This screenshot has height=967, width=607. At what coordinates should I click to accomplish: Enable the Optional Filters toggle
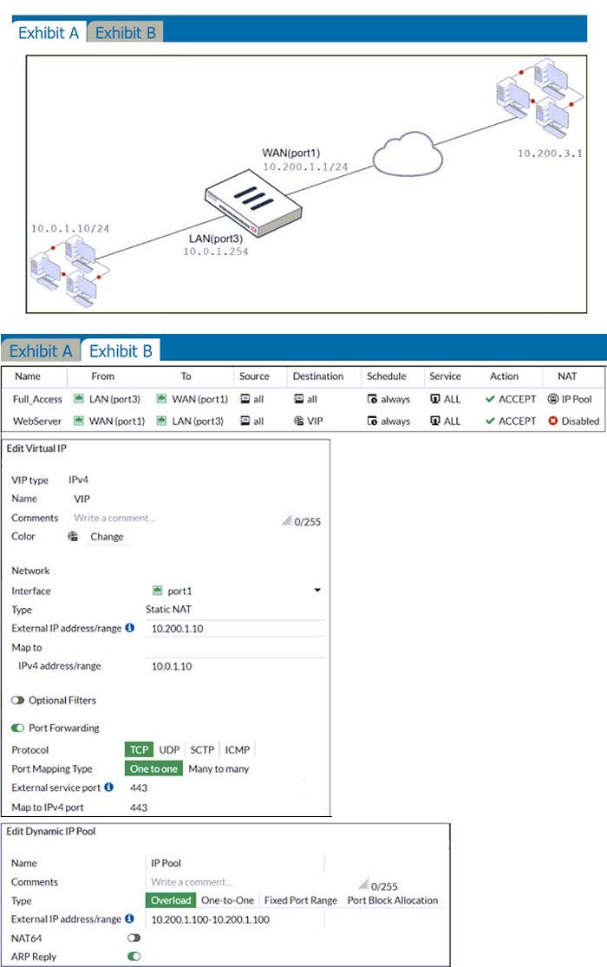tap(17, 701)
